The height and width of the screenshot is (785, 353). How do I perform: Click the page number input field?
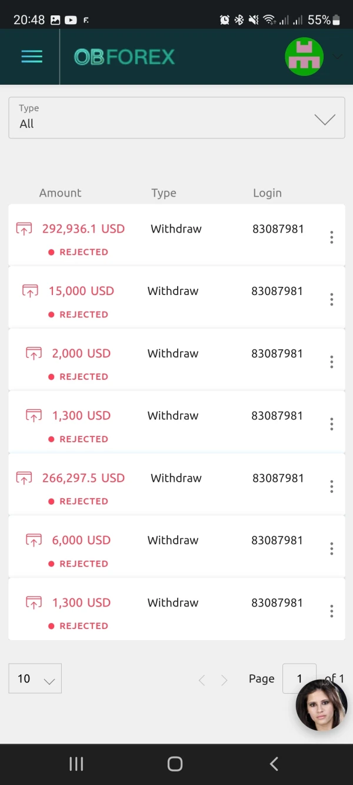299,678
